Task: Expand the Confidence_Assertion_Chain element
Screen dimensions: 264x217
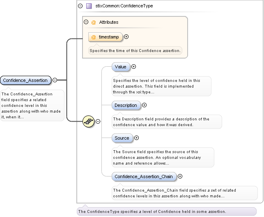Action: pos(180,176)
